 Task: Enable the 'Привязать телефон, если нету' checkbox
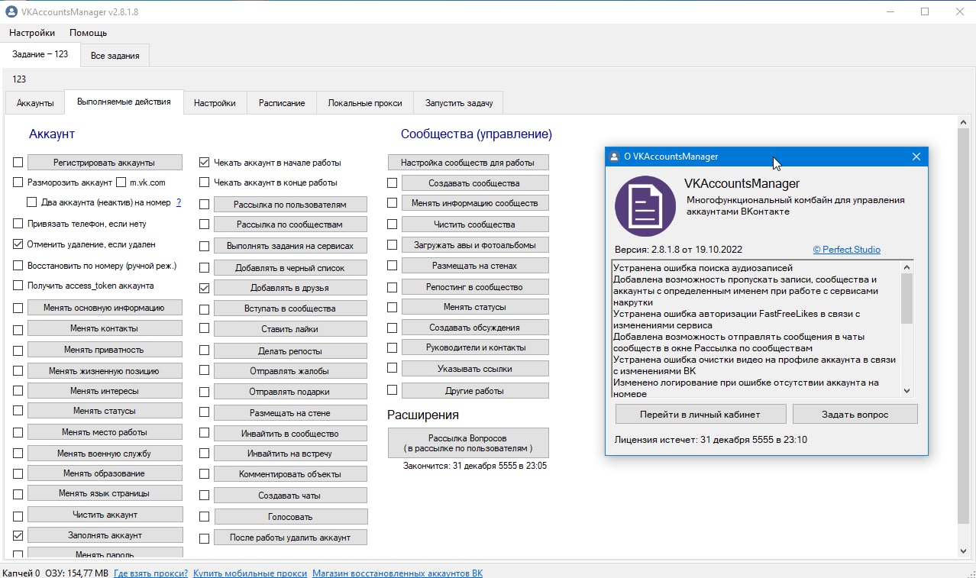coord(18,224)
